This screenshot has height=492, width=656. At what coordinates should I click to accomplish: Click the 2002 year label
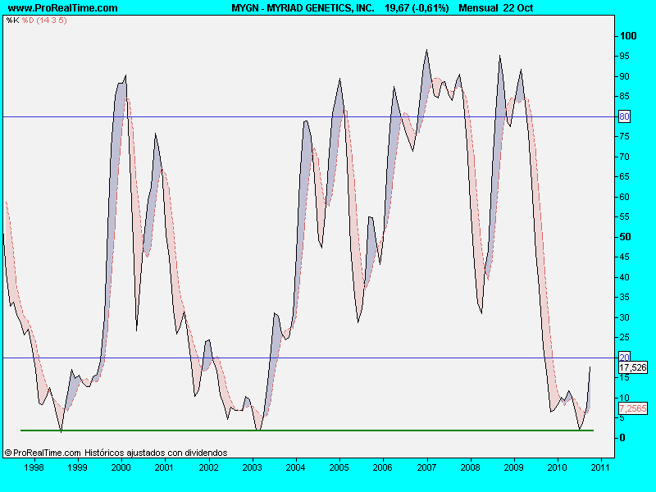pyautogui.click(x=208, y=467)
